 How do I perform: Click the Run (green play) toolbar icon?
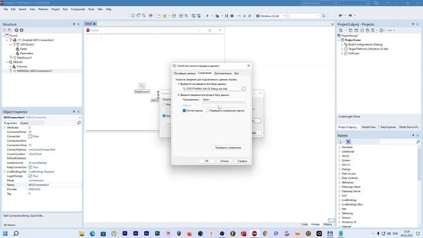[x=207, y=16]
